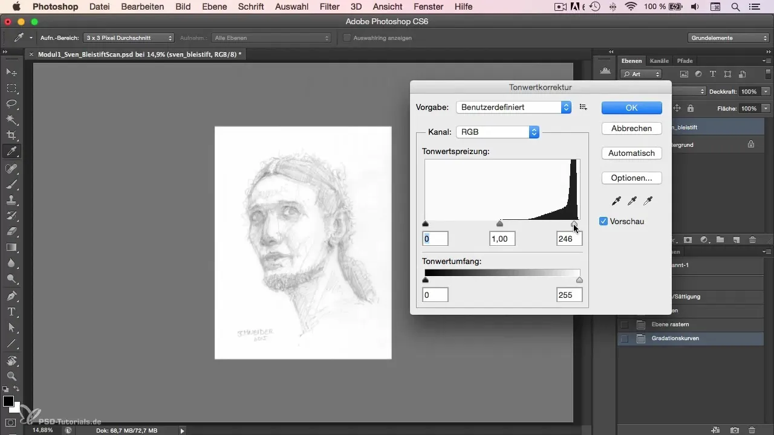
Task: Open the Fläche dropdown arrow
Action: pos(766,108)
